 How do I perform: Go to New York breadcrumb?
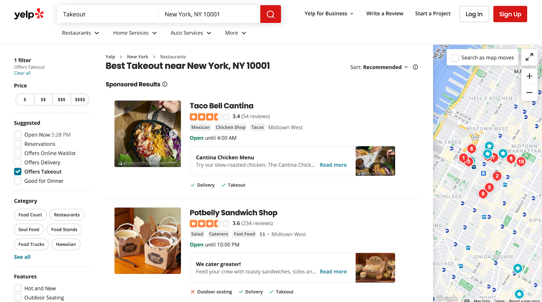[x=138, y=57]
